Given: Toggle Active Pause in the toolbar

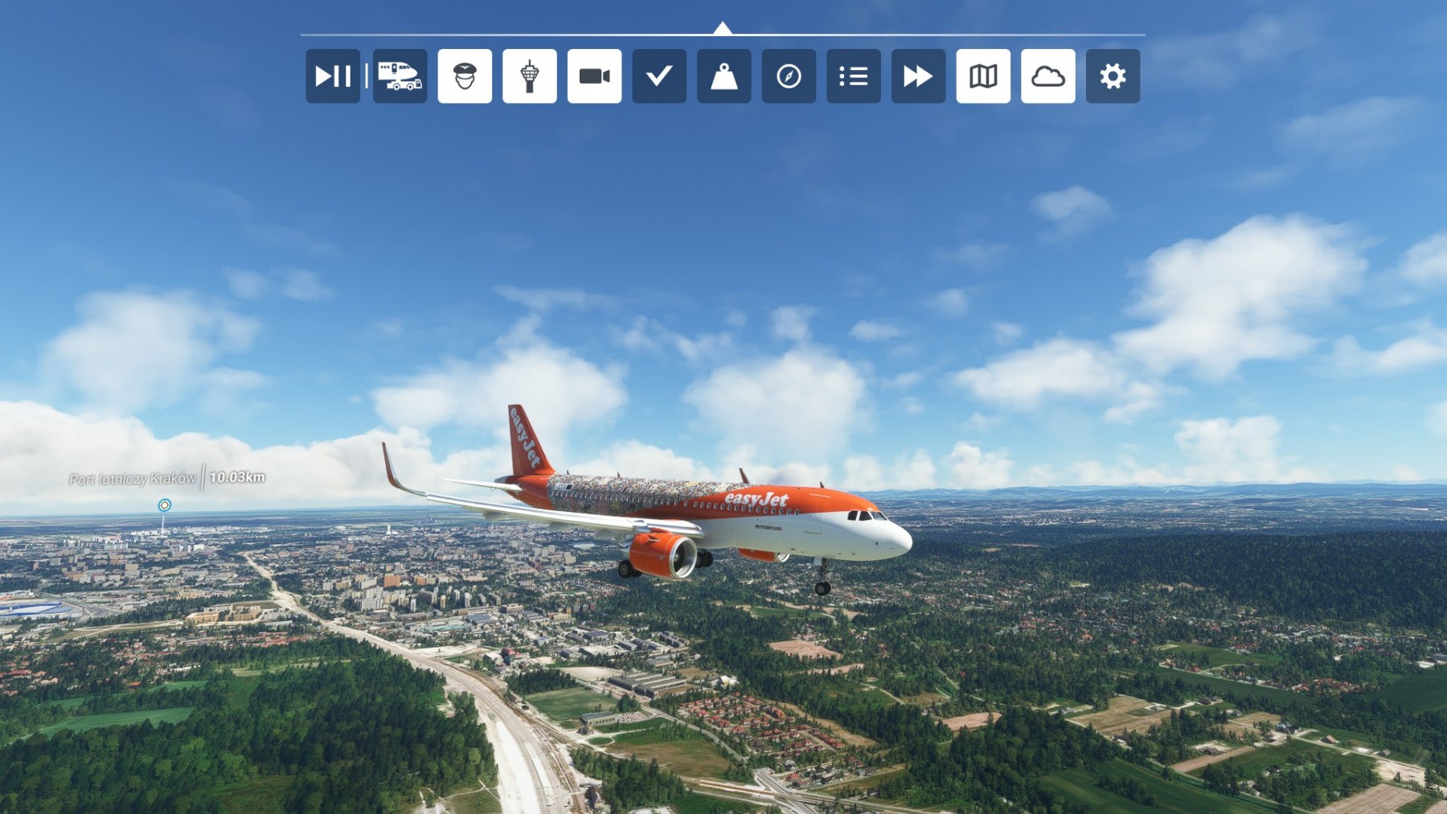Looking at the screenshot, I should [333, 76].
